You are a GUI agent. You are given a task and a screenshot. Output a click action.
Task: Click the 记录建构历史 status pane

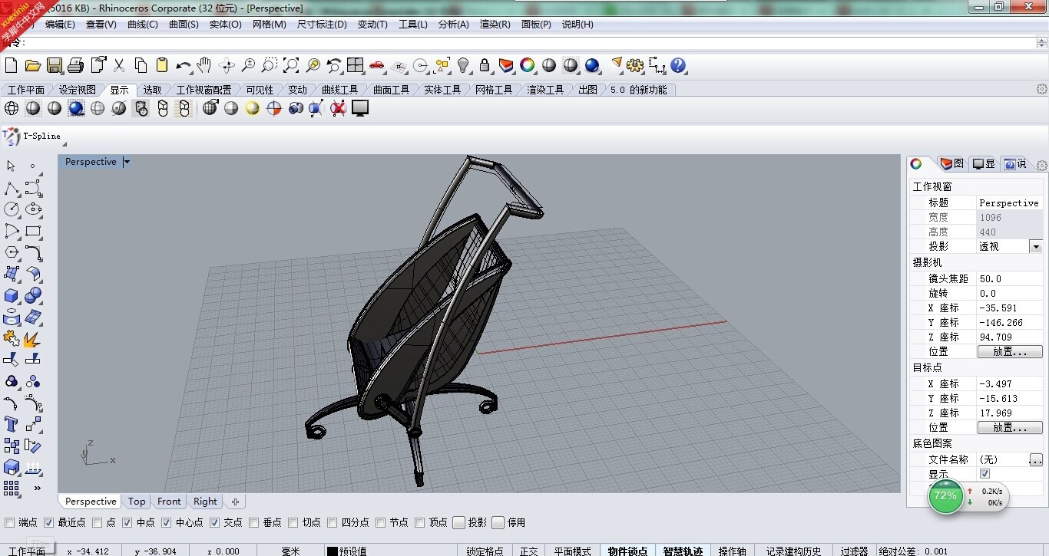coord(793,551)
